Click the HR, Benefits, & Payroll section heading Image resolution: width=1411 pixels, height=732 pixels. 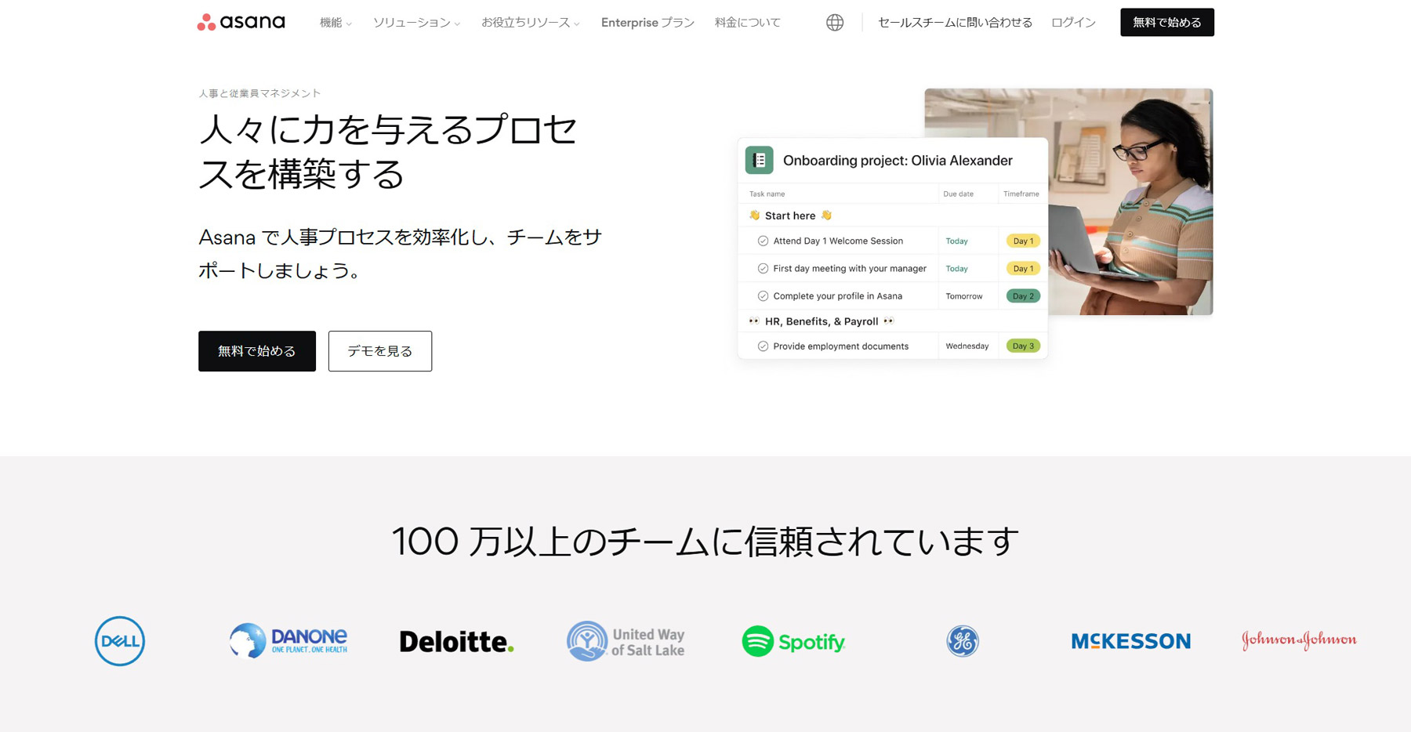click(822, 321)
